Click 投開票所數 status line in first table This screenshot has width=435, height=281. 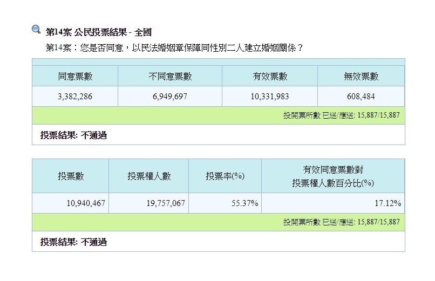(x=342, y=115)
